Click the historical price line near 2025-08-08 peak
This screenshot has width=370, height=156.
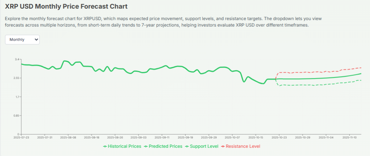[65, 61]
